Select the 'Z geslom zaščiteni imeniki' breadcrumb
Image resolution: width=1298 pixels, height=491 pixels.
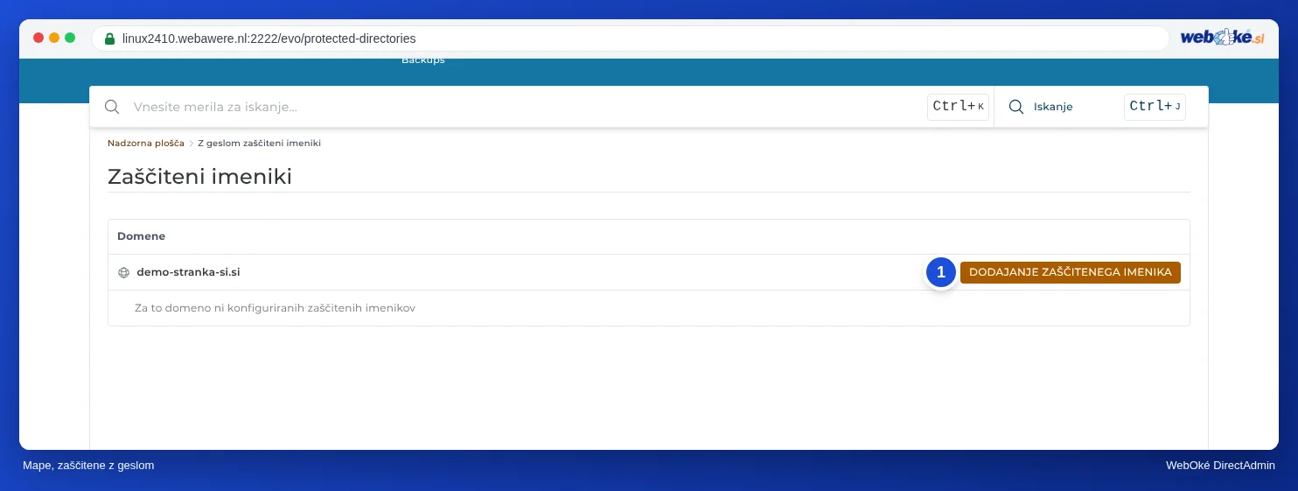[259, 143]
